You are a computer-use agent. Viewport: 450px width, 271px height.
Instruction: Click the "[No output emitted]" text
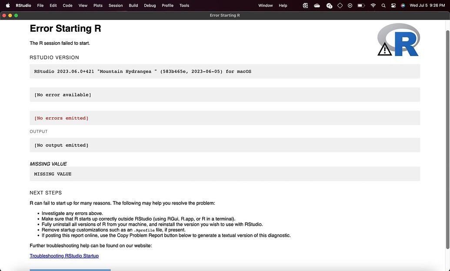point(61,145)
